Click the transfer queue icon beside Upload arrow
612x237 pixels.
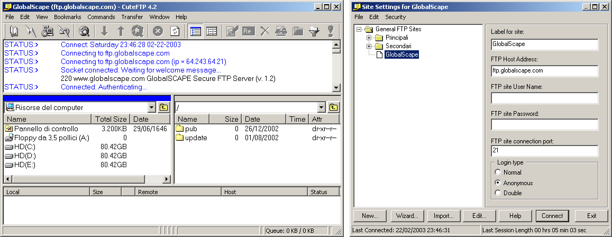pyautogui.click(x=138, y=31)
